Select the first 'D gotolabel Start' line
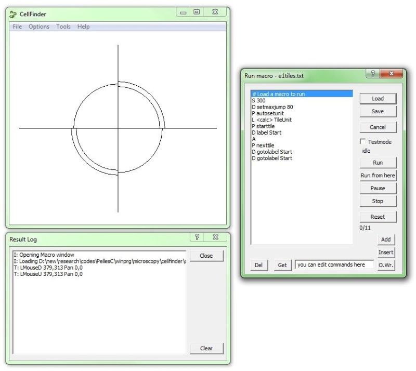The width and height of the screenshot is (416, 371). pyautogui.click(x=302, y=152)
